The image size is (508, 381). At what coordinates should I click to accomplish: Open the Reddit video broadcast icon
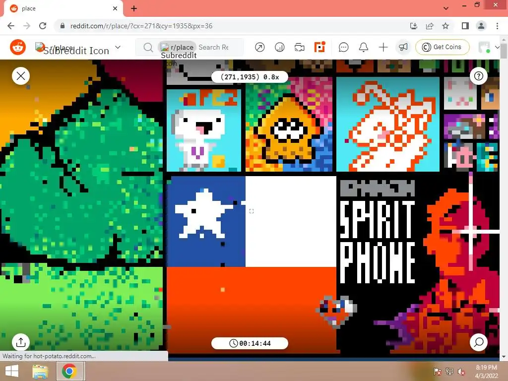[x=299, y=47]
